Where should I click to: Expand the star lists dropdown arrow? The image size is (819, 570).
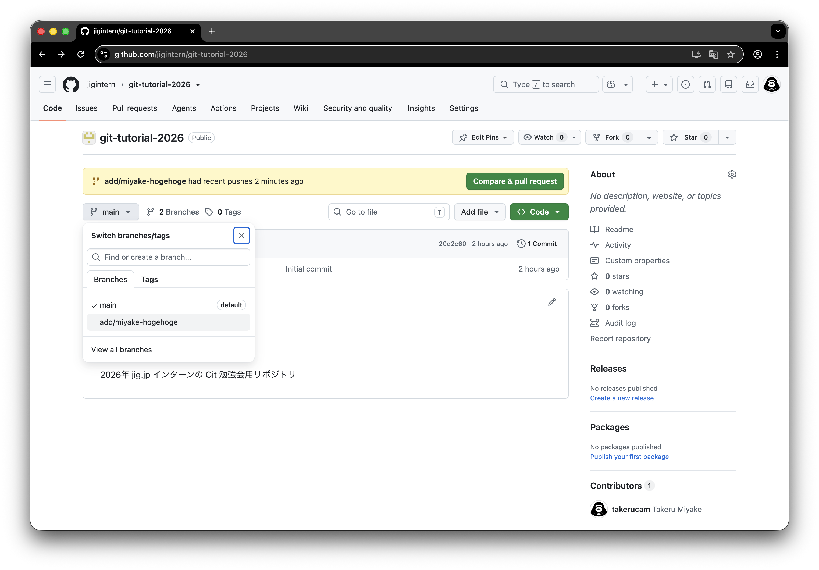click(727, 137)
